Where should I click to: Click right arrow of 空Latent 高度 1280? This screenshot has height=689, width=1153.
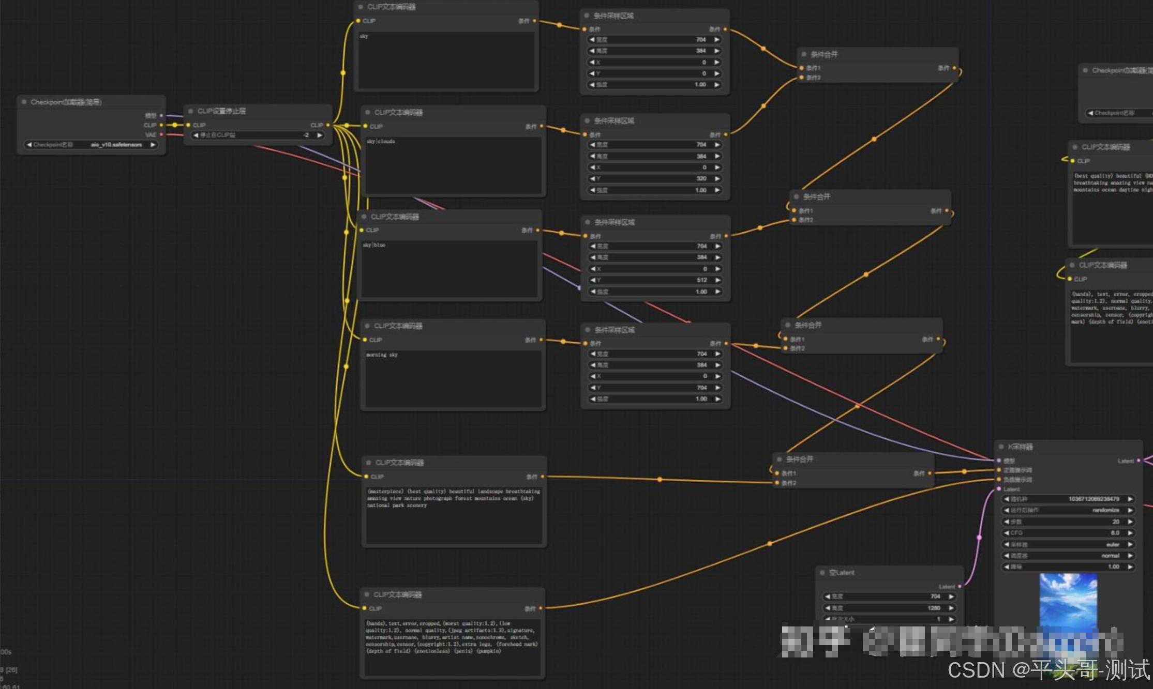[x=951, y=608]
